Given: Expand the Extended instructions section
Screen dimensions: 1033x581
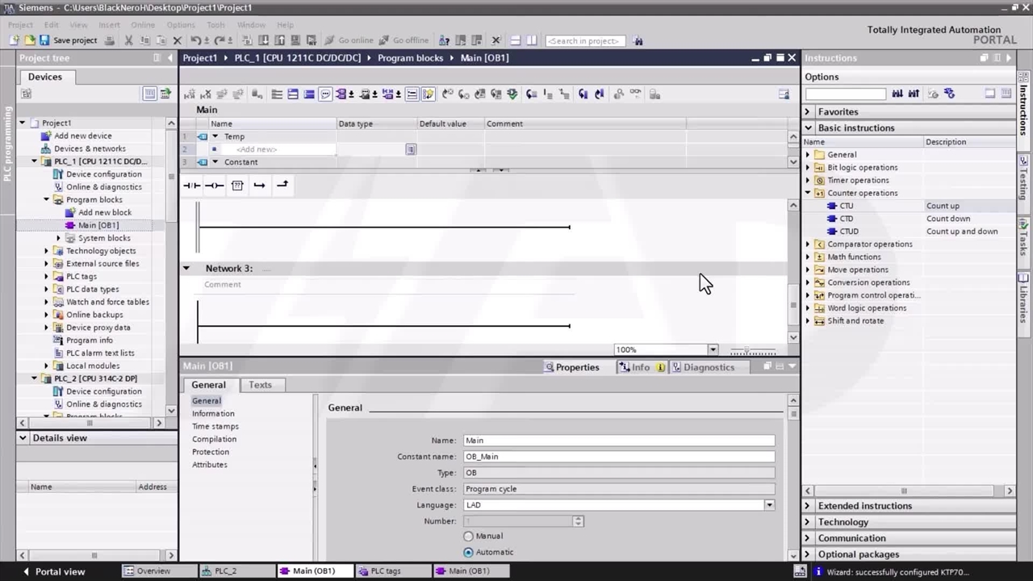Looking at the screenshot, I should [808, 506].
